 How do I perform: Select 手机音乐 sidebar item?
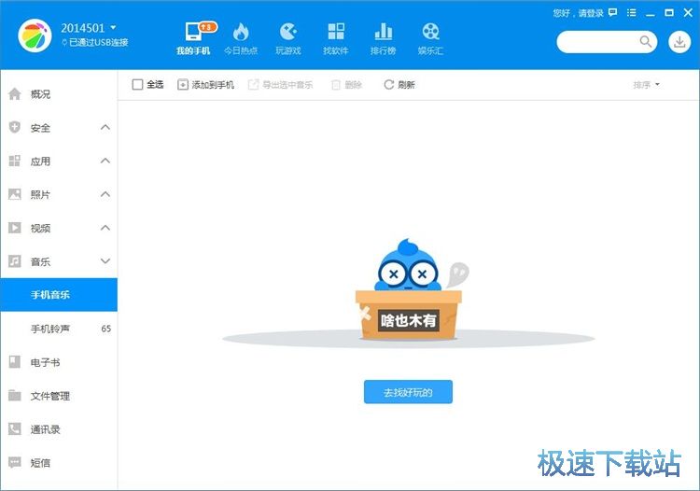(59, 295)
